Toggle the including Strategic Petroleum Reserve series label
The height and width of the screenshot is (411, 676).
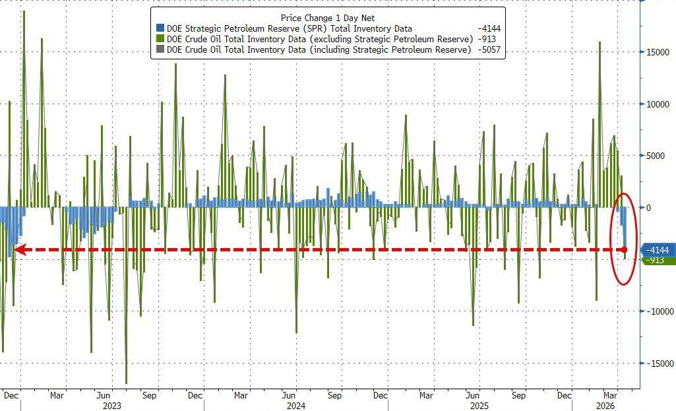tap(319, 50)
